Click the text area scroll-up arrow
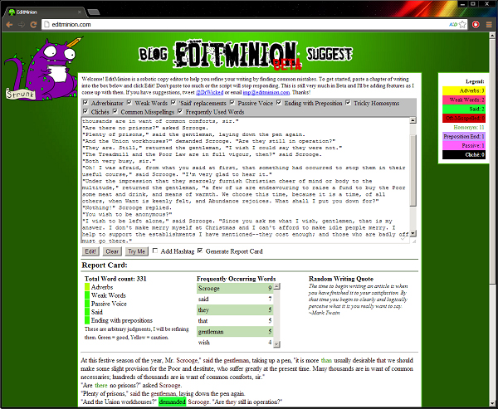 (x=413, y=120)
